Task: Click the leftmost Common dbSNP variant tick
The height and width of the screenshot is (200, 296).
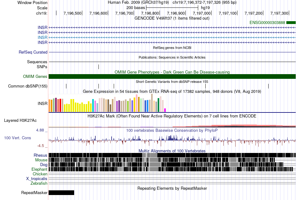Action: pos(66,86)
